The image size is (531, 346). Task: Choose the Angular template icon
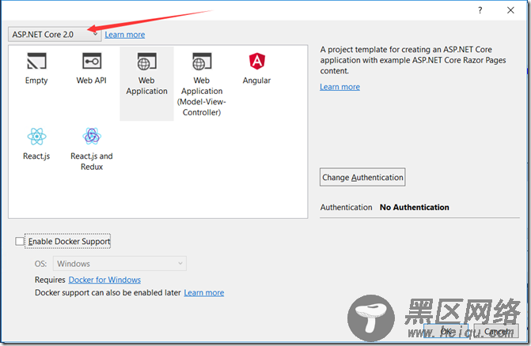click(257, 61)
